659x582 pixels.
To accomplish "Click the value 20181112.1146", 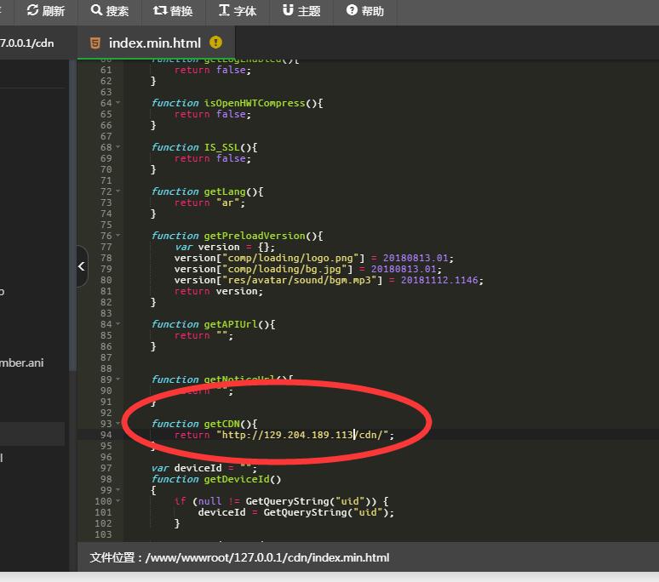I will (439, 280).
